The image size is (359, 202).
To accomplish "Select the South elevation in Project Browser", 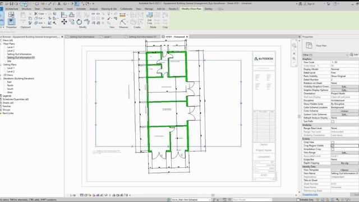I will [x=10, y=89].
